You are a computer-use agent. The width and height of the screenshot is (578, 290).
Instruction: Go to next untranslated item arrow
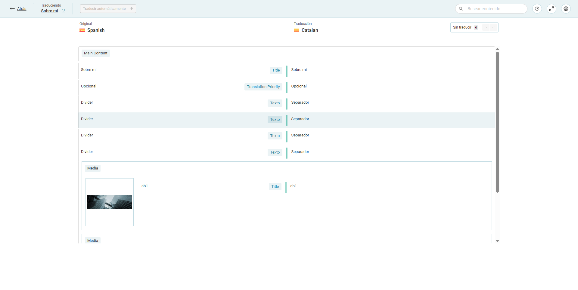coord(493,27)
